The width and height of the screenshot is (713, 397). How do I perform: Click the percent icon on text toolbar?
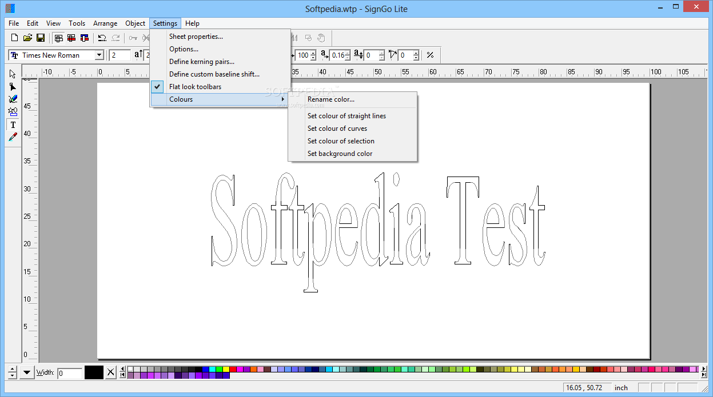tap(430, 55)
